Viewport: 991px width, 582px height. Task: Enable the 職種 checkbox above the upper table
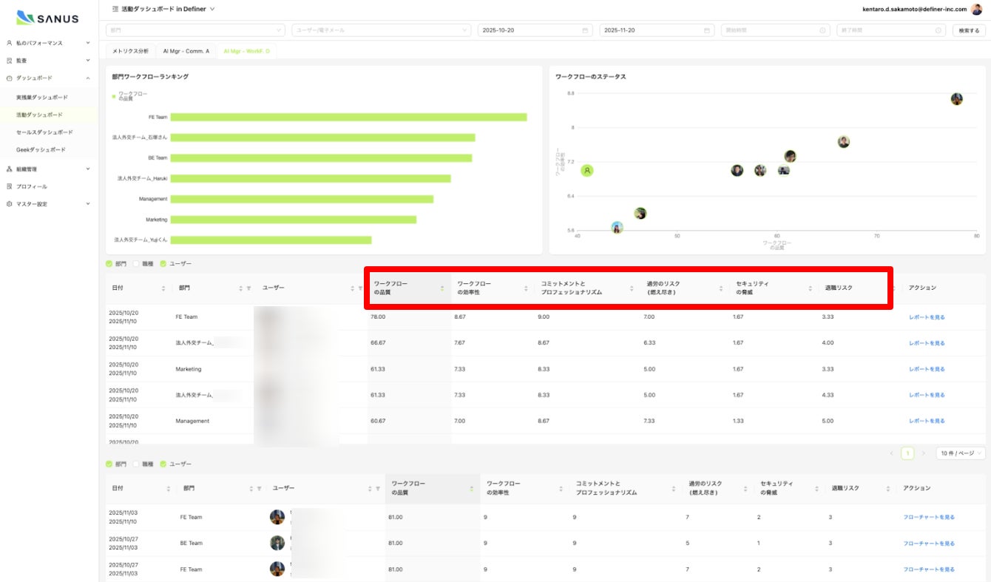[136, 263]
